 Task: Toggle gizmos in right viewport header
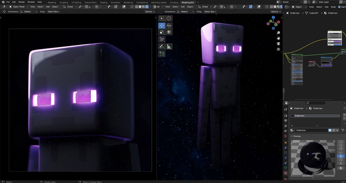(251, 7)
